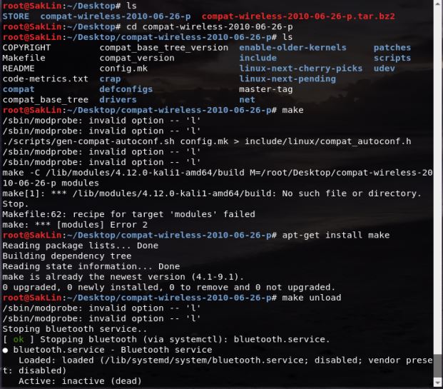Click the 'crap' directory name
This screenshot has width=443, height=389.
pos(110,79)
